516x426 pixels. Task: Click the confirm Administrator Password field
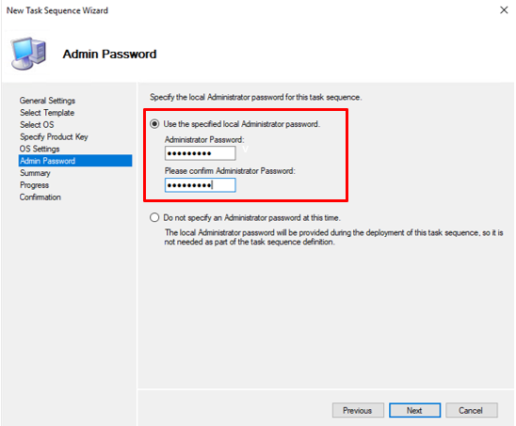coord(200,185)
